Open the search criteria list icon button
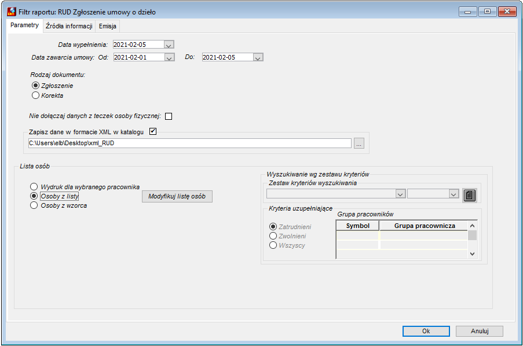 [x=469, y=196]
